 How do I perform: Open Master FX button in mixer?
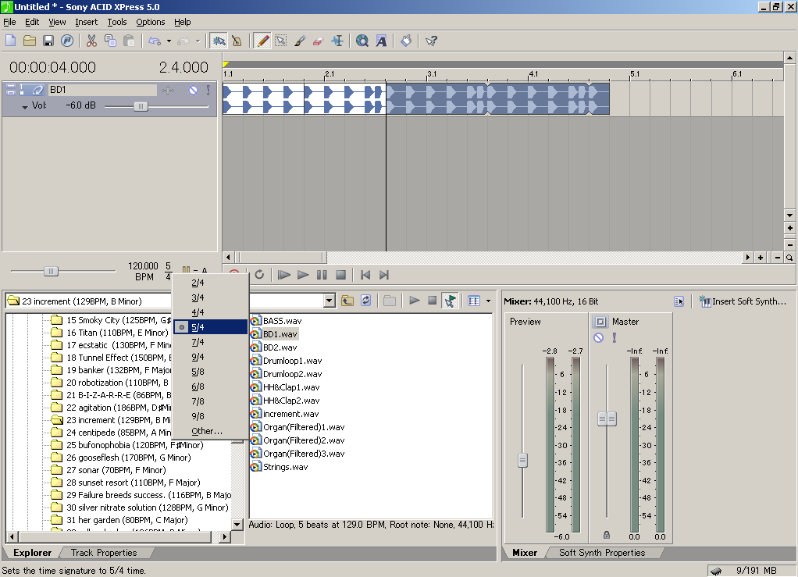[600, 322]
